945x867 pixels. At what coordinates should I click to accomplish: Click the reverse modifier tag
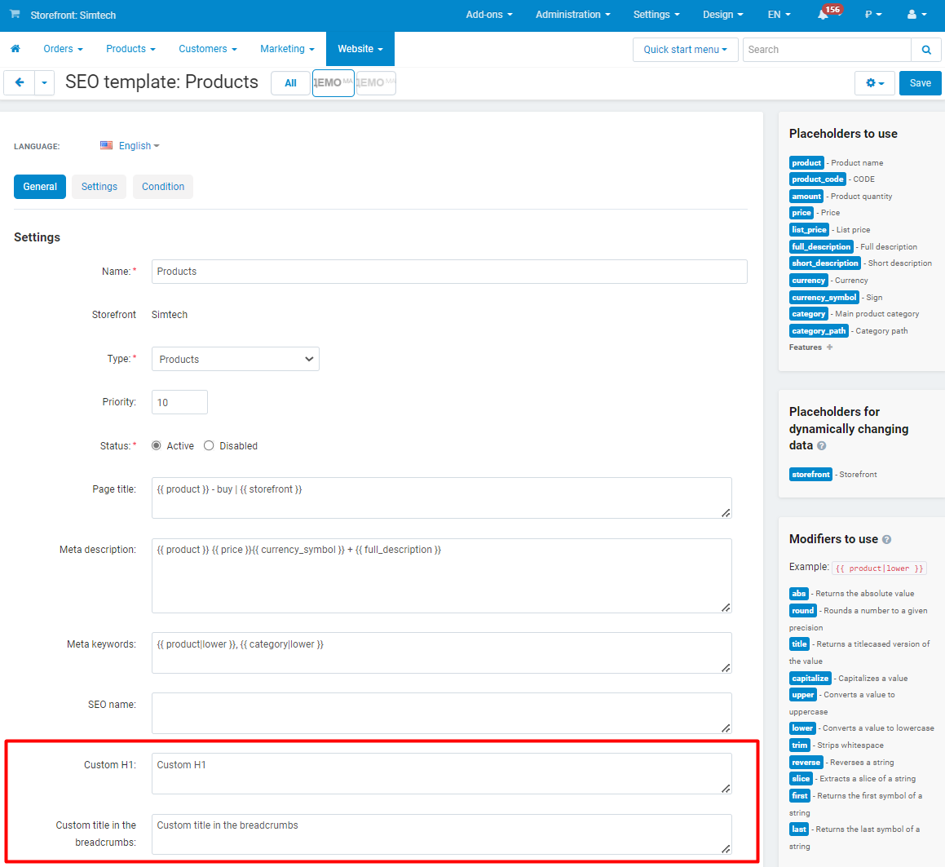click(x=806, y=763)
